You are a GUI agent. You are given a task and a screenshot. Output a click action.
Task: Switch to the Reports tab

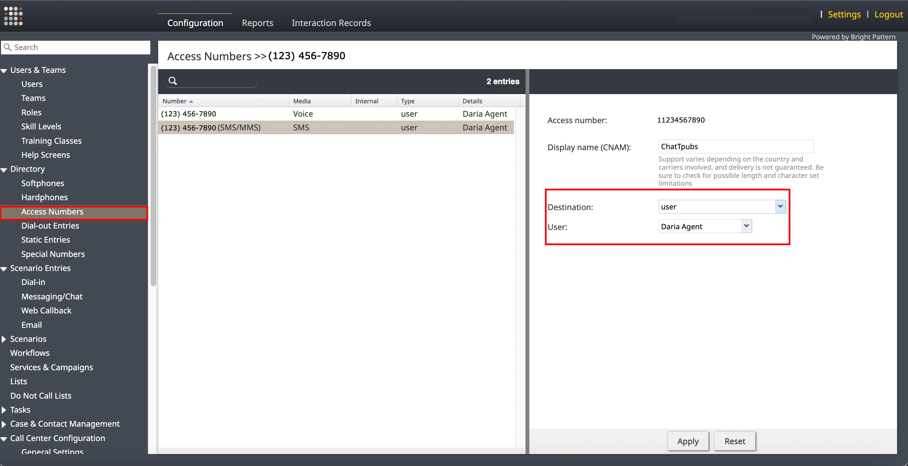point(257,23)
